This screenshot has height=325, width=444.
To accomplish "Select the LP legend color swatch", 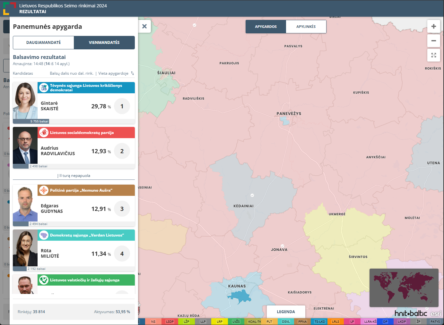I will (x=352, y=321).
